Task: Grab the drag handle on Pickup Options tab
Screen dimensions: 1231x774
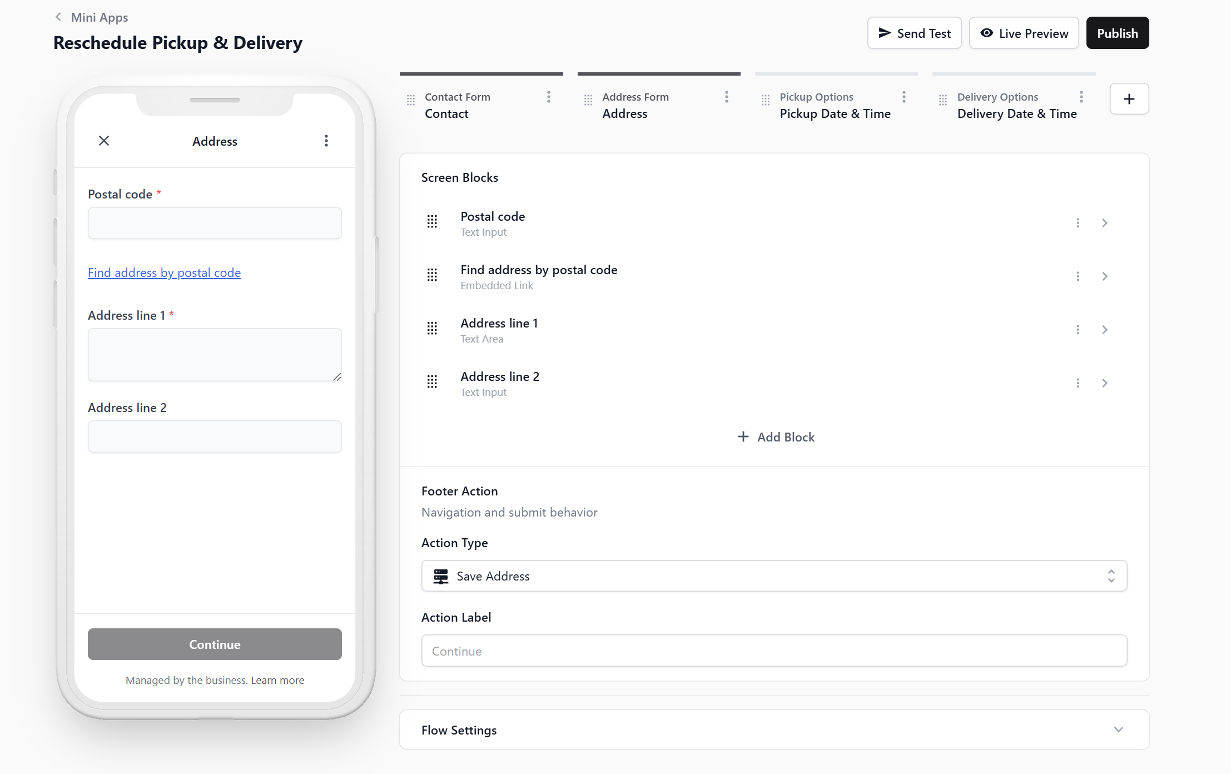Action: [x=766, y=100]
